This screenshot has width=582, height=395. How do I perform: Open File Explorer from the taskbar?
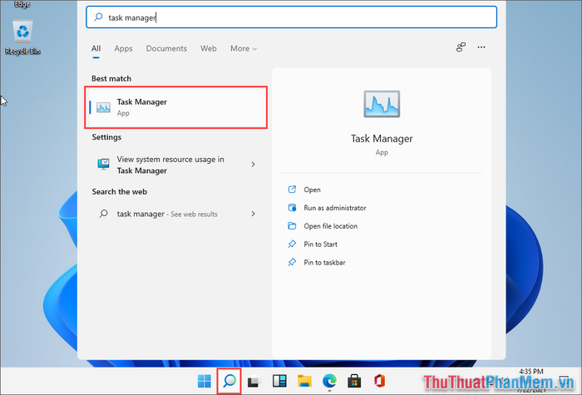pyautogui.click(x=304, y=381)
